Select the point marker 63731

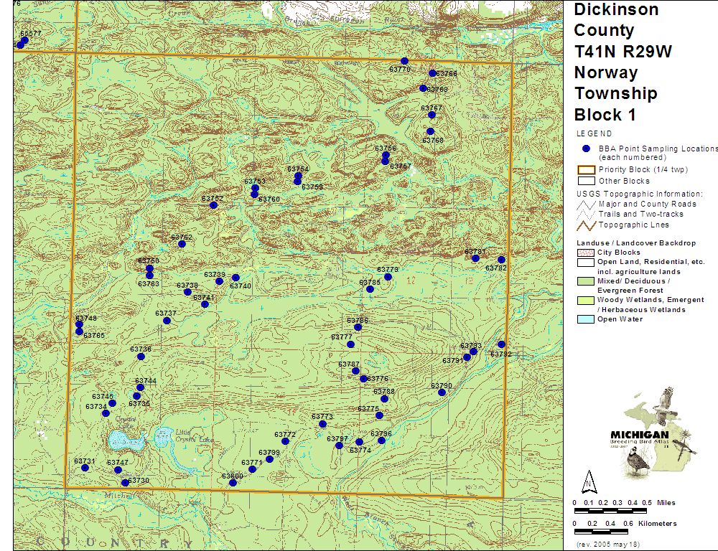click(x=85, y=468)
